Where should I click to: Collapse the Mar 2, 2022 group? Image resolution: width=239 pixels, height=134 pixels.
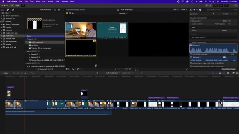(26, 63)
